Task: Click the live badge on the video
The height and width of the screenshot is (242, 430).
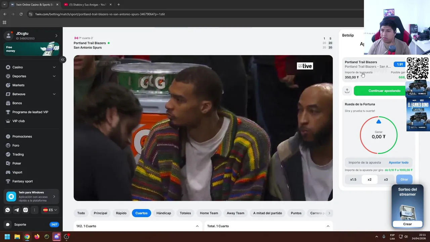Action: [305, 66]
